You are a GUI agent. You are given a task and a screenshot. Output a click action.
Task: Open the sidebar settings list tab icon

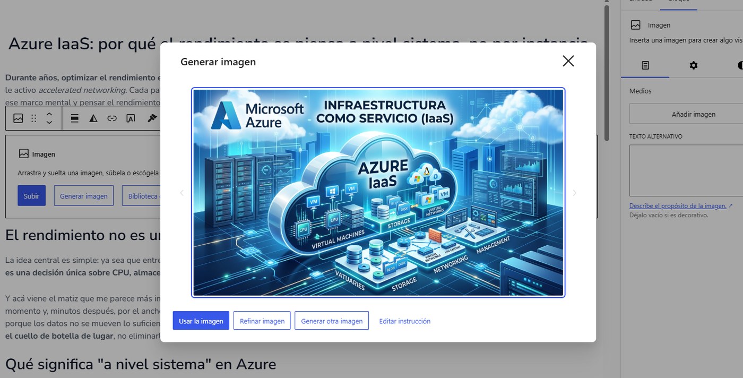point(645,65)
